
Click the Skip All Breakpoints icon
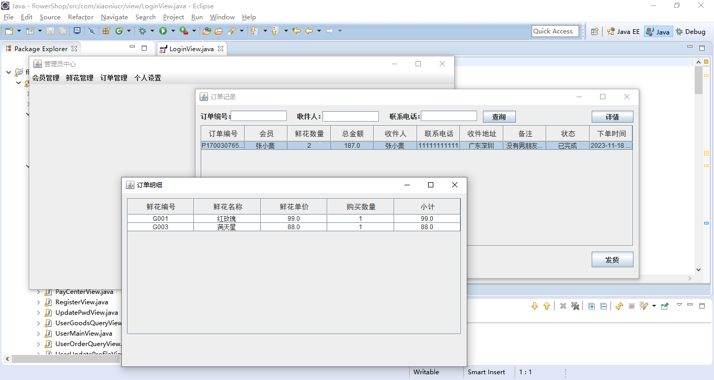pyautogui.click(x=91, y=31)
